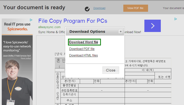The image size is (184, 105).
Task: Click the Download link in header
Action: (99, 8)
